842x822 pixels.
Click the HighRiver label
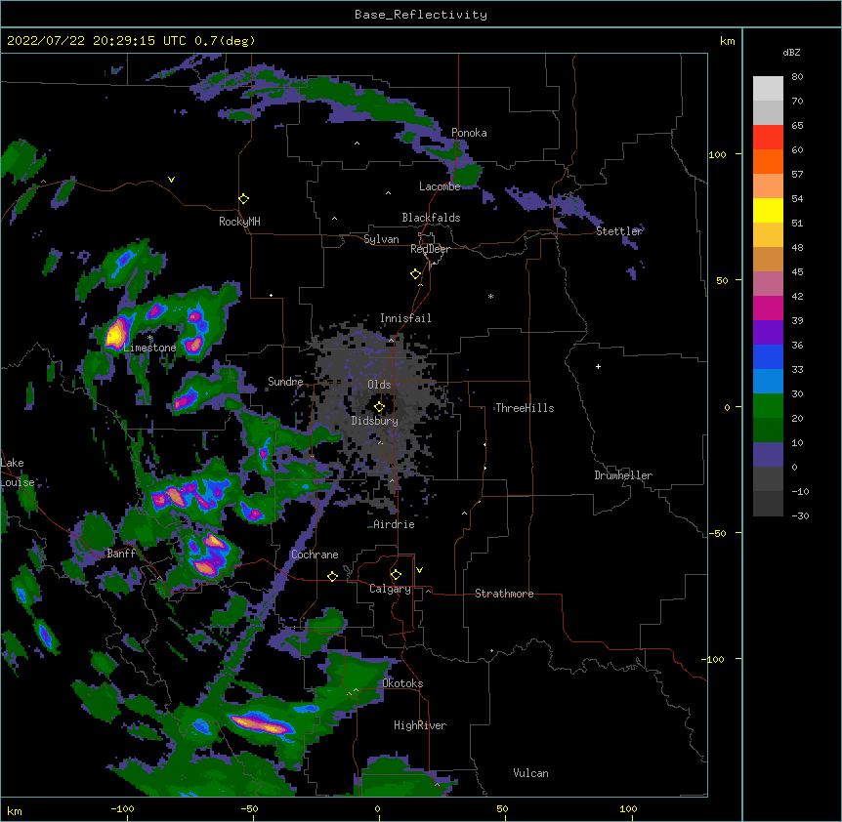(x=420, y=725)
